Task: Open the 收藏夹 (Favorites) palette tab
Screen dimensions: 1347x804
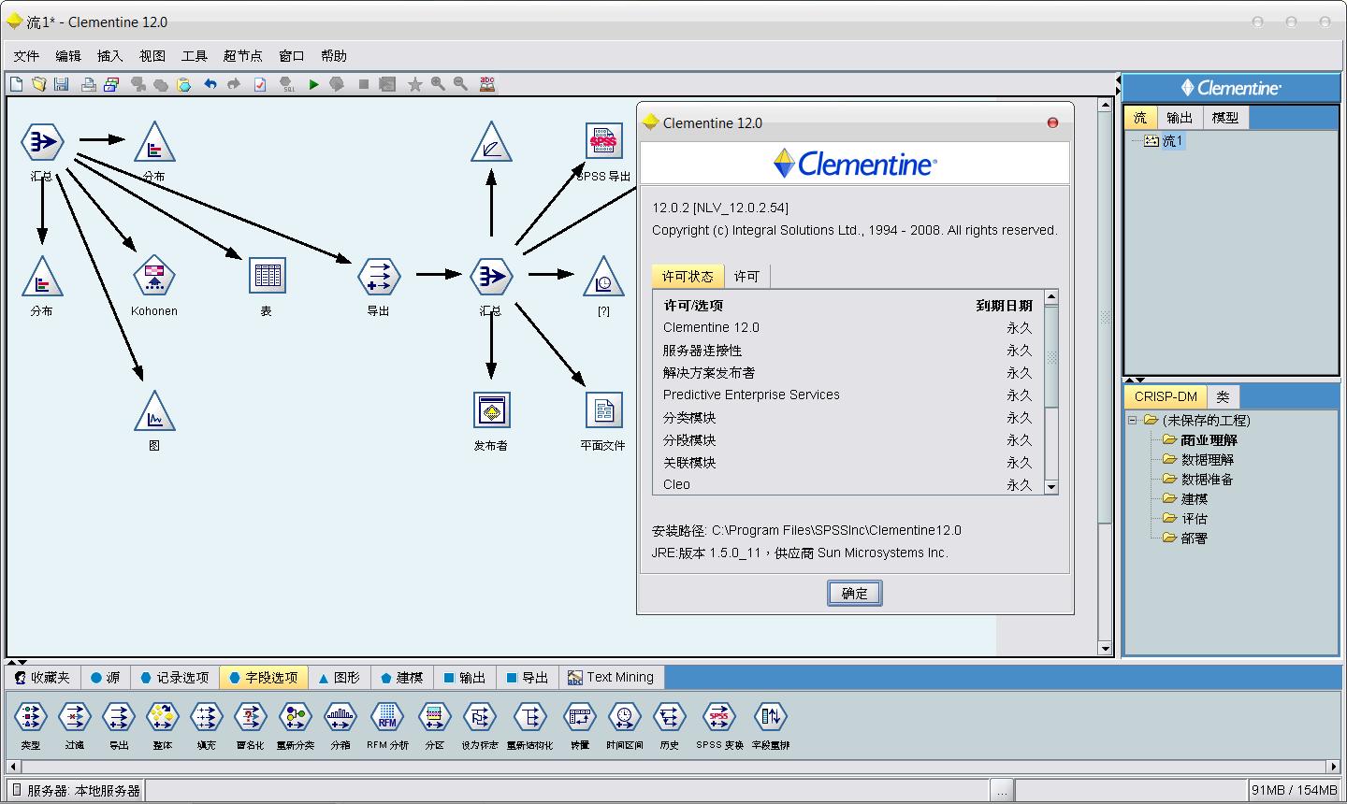Action: pyautogui.click(x=43, y=678)
